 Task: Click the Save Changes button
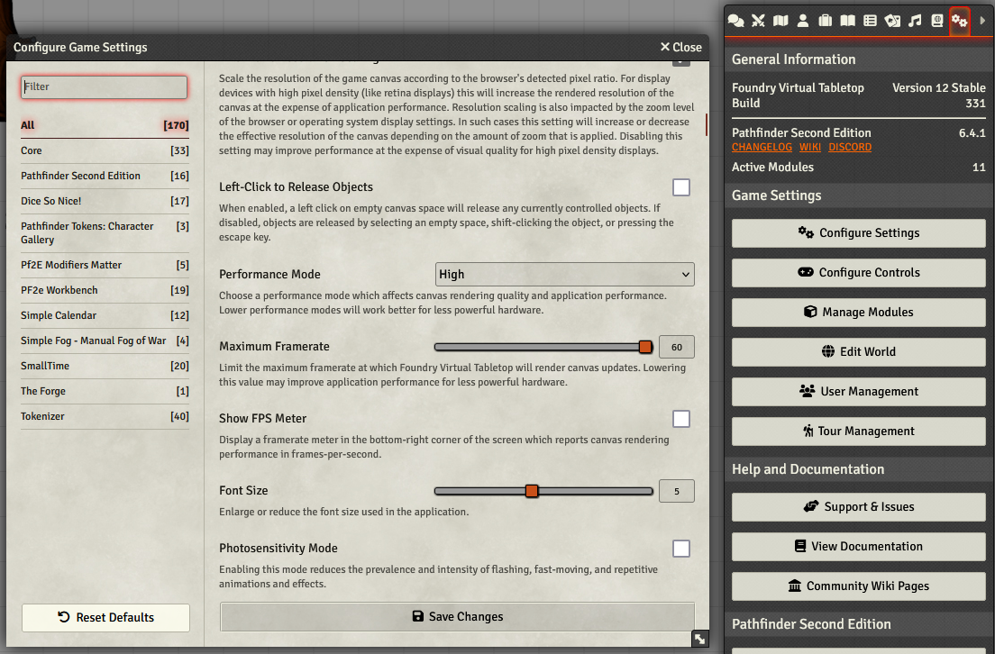(457, 616)
